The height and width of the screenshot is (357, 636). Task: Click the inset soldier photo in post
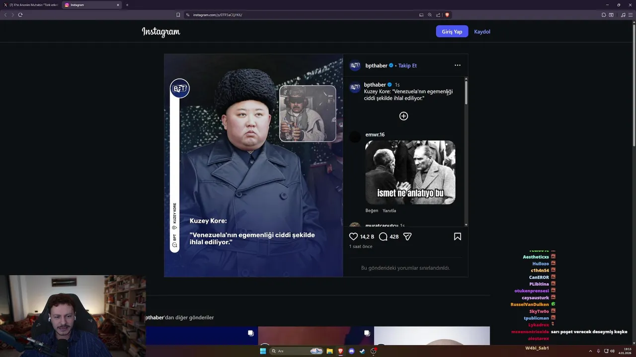pos(308,114)
